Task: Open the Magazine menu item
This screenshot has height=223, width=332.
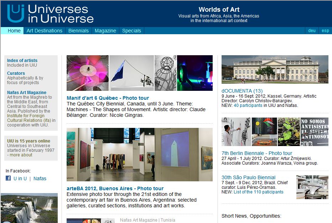Action: (x=105, y=31)
